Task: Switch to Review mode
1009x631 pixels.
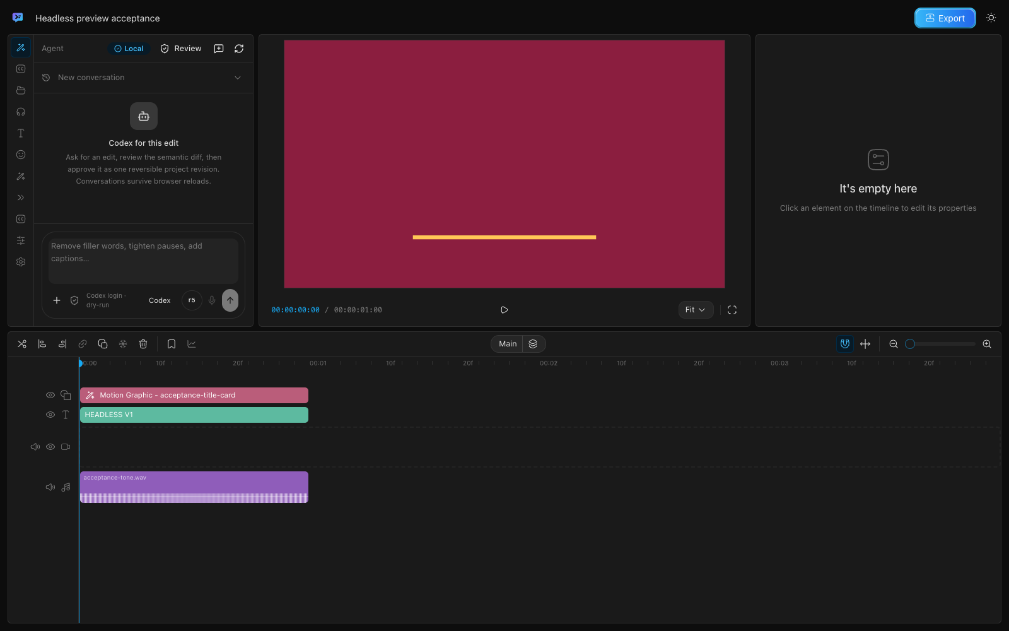Action: coord(181,49)
